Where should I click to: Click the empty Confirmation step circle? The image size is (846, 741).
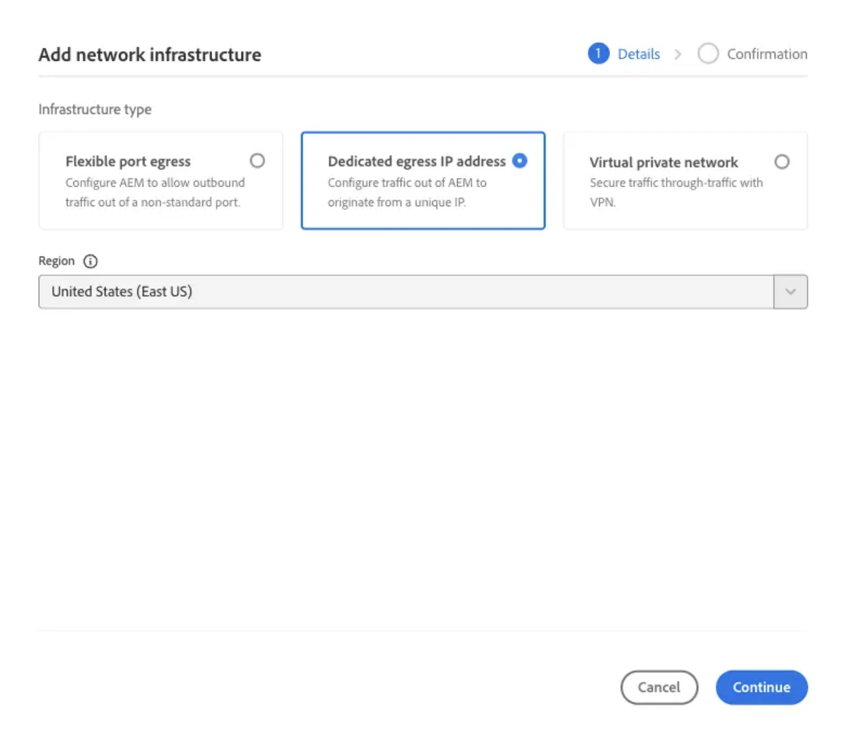pyautogui.click(x=708, y=54)
